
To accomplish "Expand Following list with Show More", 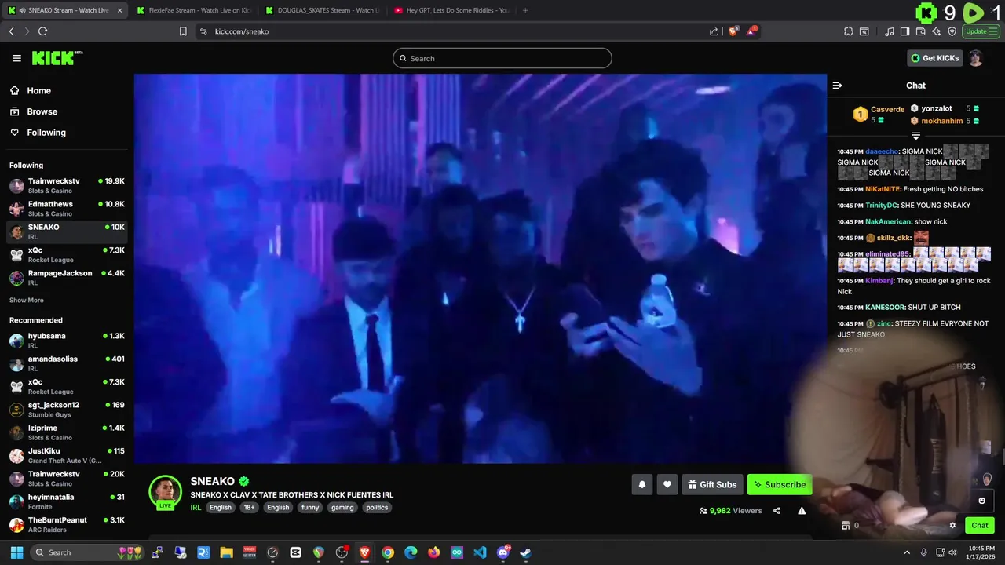I will point(27,301).
